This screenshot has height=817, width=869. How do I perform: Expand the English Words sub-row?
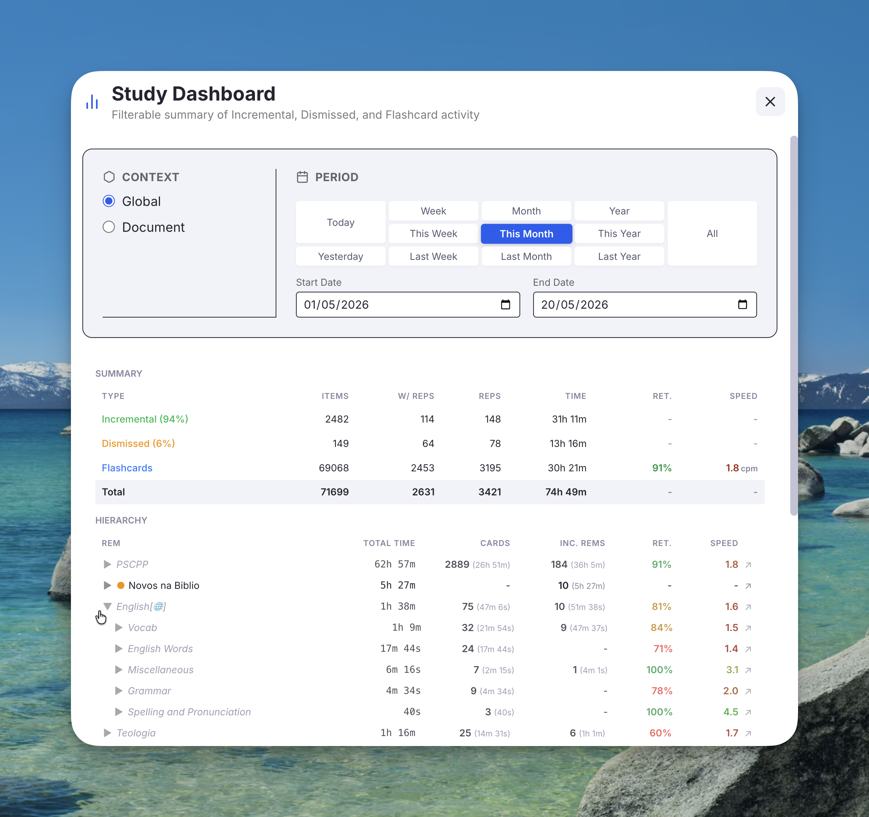coord(119,649)
